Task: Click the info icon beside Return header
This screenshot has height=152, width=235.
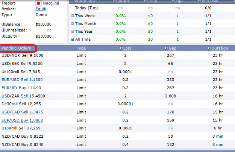Action: click(x=114, y=1)
